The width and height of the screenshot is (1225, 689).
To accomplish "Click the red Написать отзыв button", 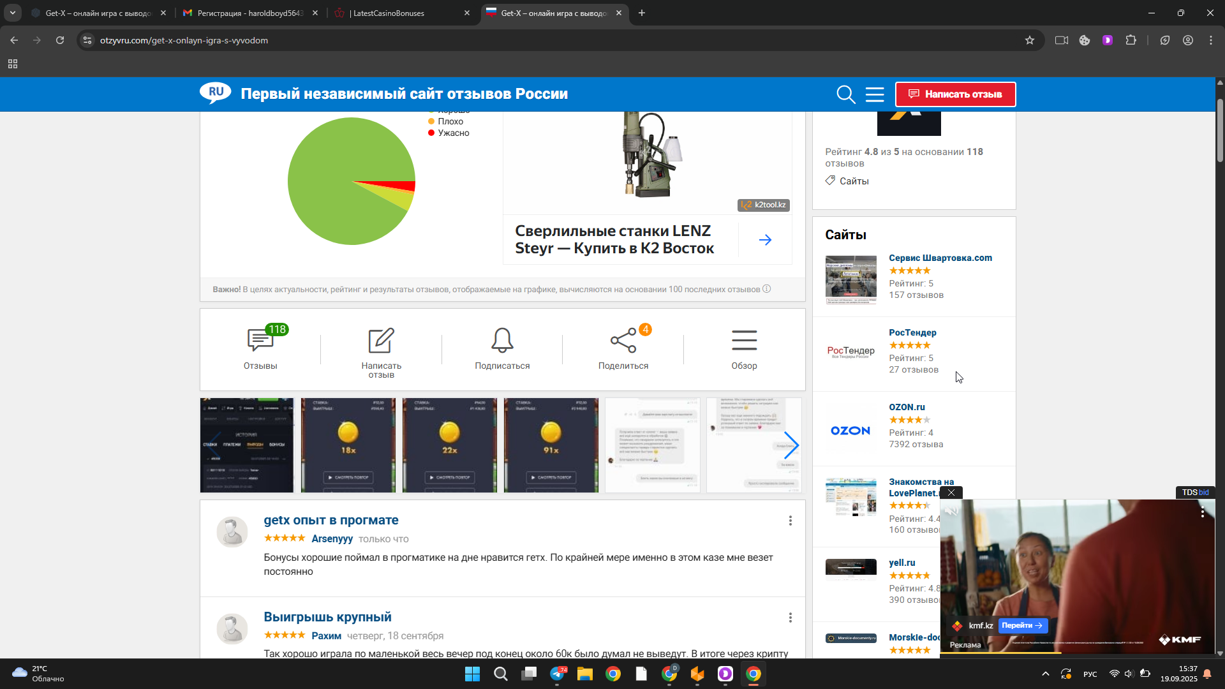I will tap(955, 94).
